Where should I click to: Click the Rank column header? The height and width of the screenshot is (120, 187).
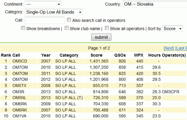6,55
